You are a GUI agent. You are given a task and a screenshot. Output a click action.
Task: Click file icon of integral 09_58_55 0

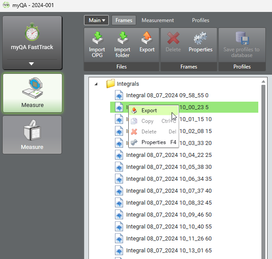click(x=119, y=95)
